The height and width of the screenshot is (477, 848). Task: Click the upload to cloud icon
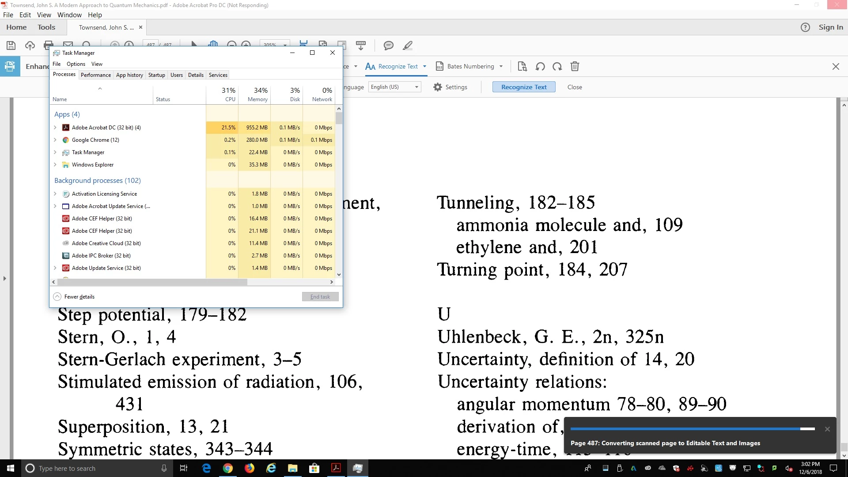click(x=30, y=45)
